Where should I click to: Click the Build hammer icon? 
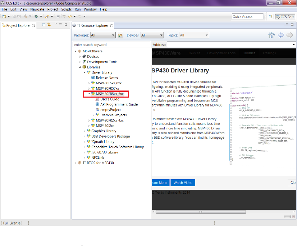pos(26,16)
